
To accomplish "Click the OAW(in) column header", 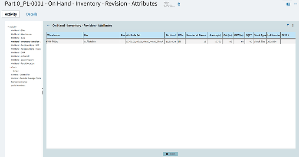I will (239, 35).
